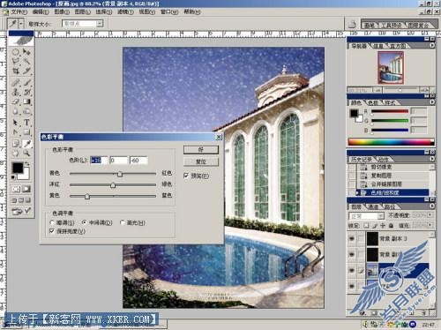Screen dimensions: 441x330
Task: Click button beneath 好 in Color Balance dialog
Action: pyautogui.click(x=201, y=161)
